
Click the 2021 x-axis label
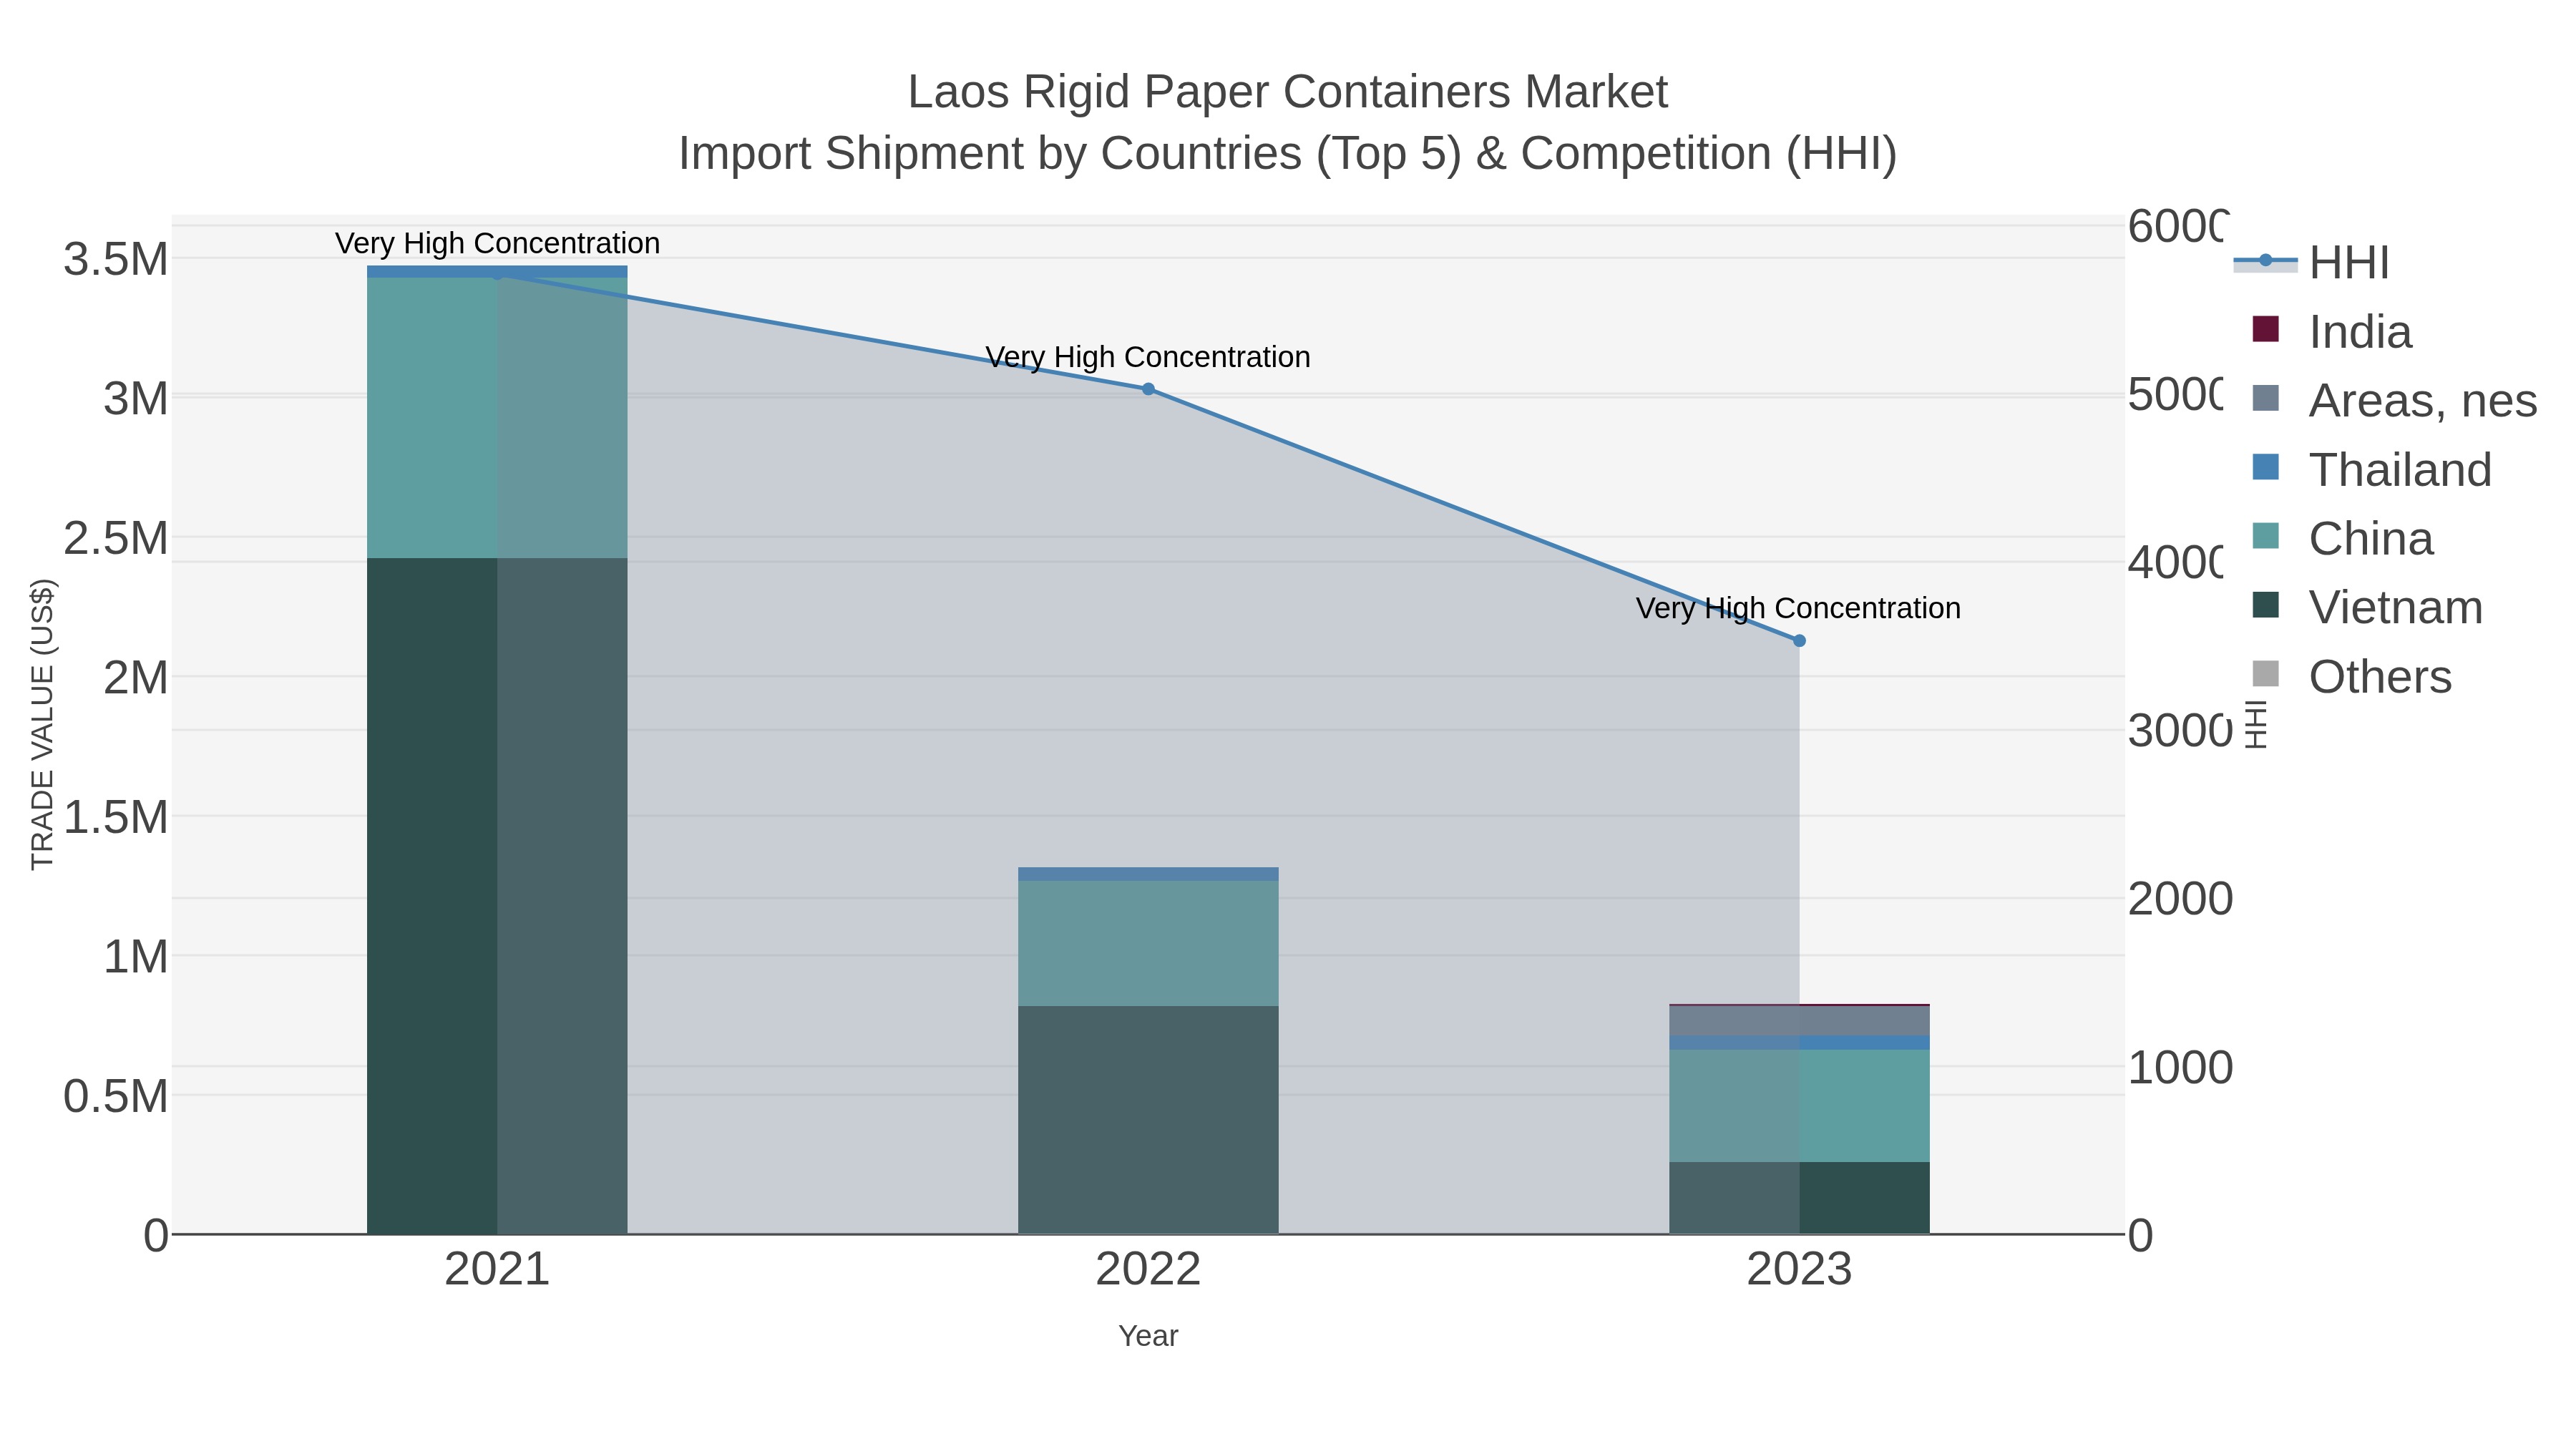[x=497, y=1270]
